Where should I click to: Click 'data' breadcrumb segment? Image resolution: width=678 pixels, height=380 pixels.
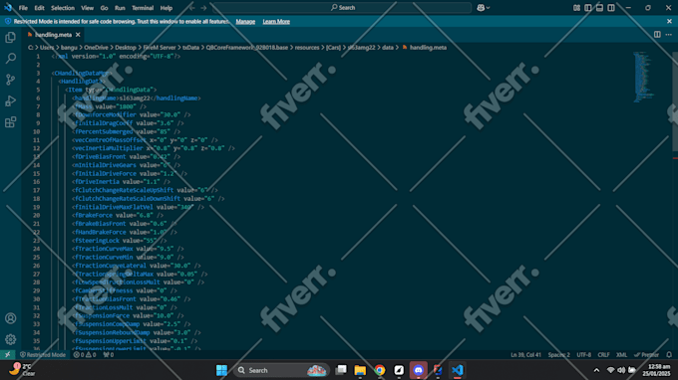tap(388, 48)
